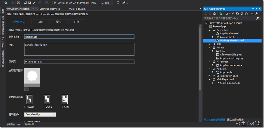Expand the 引用 references node
Viewport: 264px width, 128px height.
[x=209, y=44]
